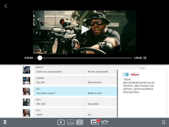Open flashcards with red notification badge
Viewport: 169px width, 127px height.
point(95,122)
